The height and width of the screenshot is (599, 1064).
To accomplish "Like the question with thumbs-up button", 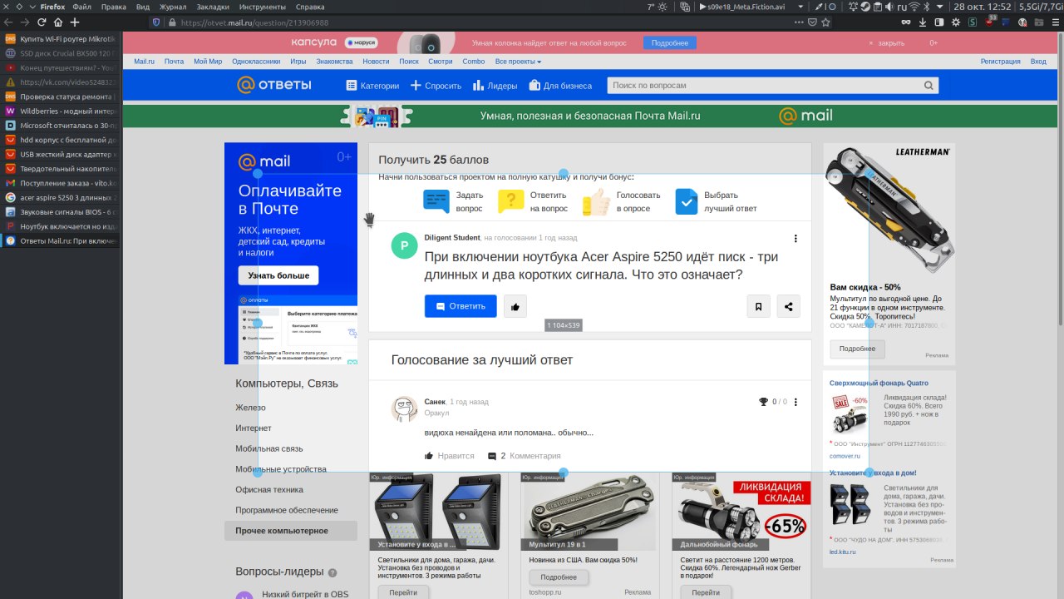I will [x=515, y=306].
